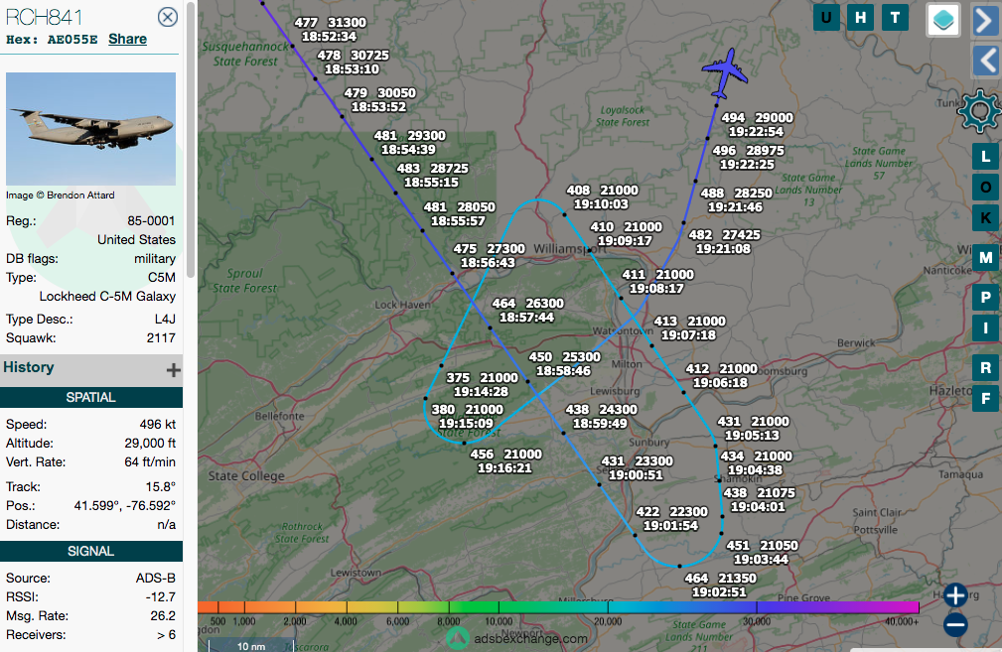Click the squawk value 2117
1002x652 pixels.
[161, 337]
